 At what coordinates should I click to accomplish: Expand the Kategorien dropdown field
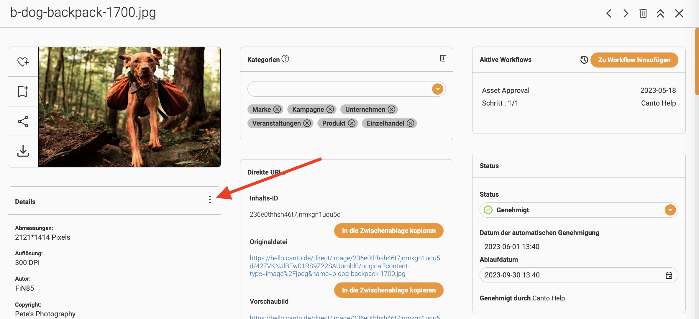[437, 89]
